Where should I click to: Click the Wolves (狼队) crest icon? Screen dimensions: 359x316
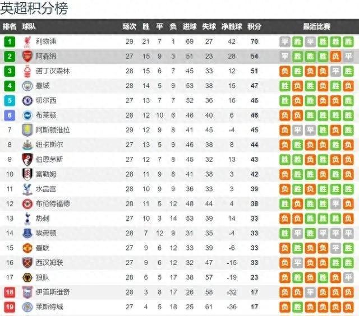click(x=27, y=277)
